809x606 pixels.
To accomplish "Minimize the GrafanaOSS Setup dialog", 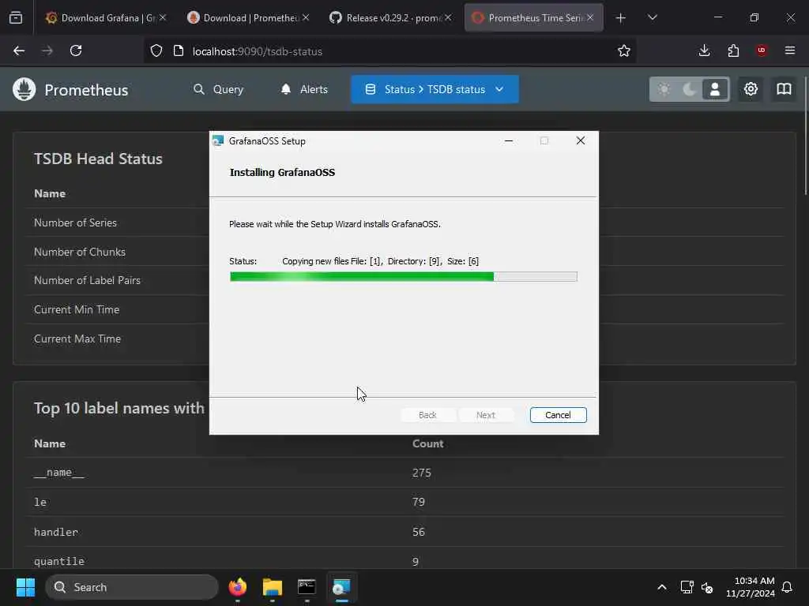I will (508, 140).
